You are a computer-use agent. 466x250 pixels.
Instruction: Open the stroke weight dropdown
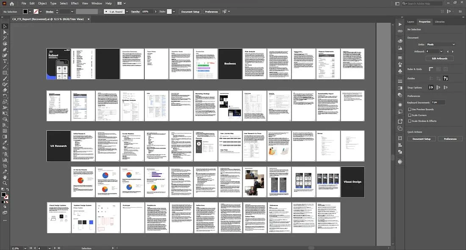(x=72, y=11)
